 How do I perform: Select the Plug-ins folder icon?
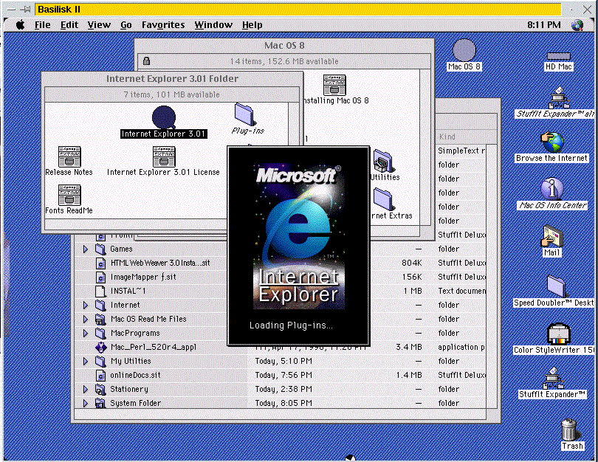244,114
